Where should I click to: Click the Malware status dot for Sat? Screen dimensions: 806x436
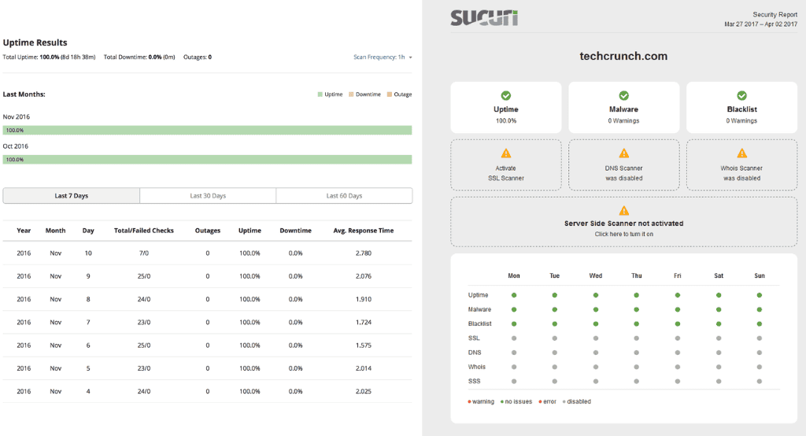tap(719, 309)
